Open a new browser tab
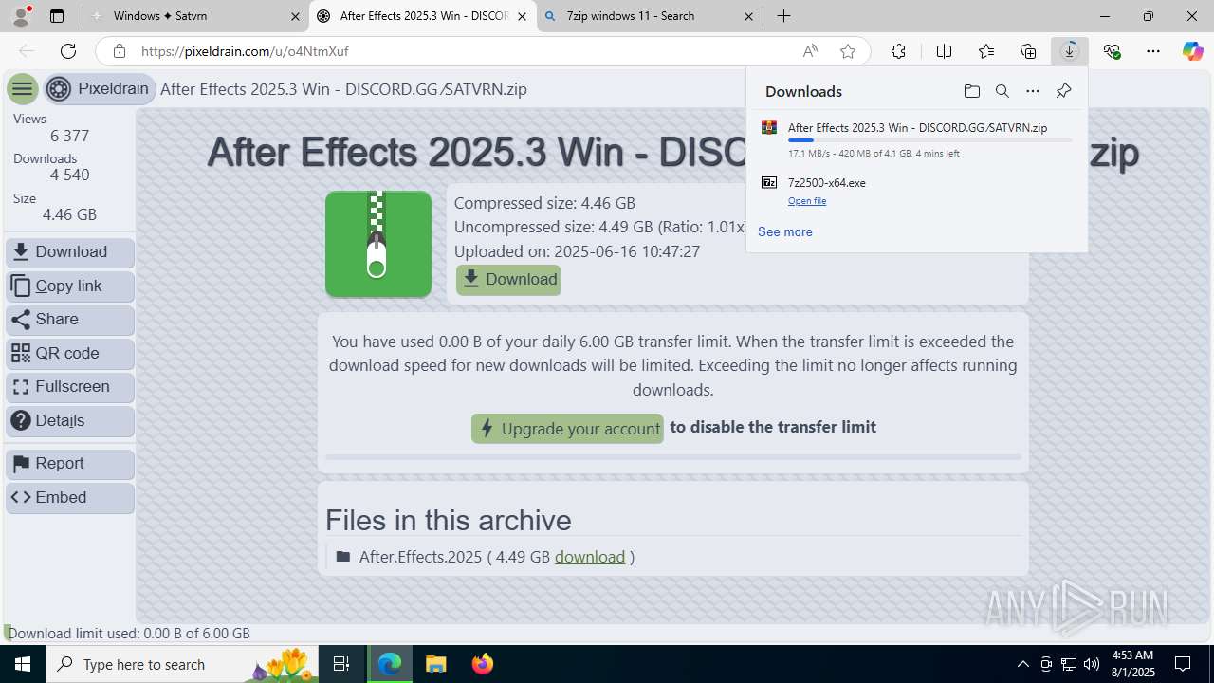 click(x=783, y=16)
